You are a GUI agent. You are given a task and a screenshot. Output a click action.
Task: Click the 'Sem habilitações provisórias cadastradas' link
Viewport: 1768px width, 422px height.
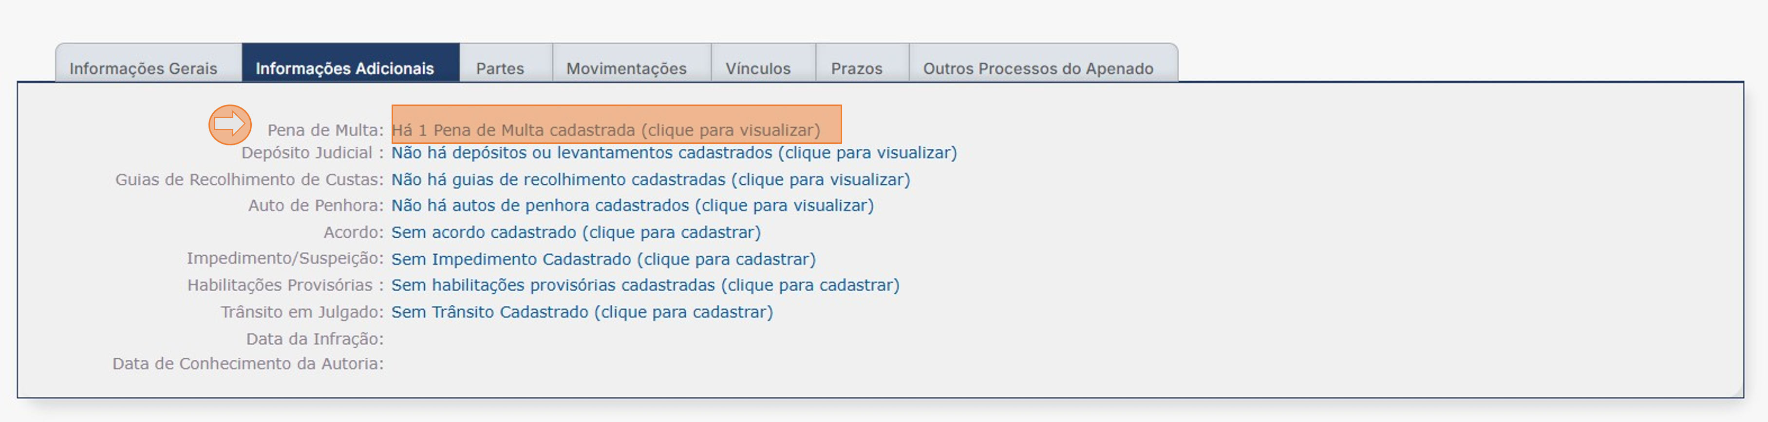tap(644, 285)
